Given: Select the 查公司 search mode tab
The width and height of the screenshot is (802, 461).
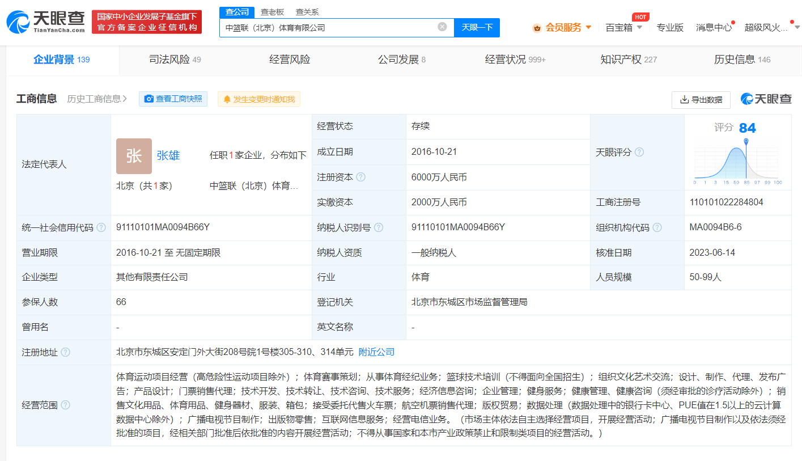Looking at the screenshot, I should [x=236, y=12].
